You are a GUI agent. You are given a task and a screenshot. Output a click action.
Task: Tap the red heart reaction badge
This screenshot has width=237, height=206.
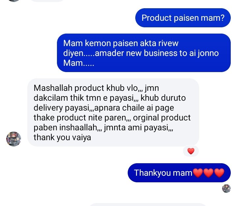point(191,151)
